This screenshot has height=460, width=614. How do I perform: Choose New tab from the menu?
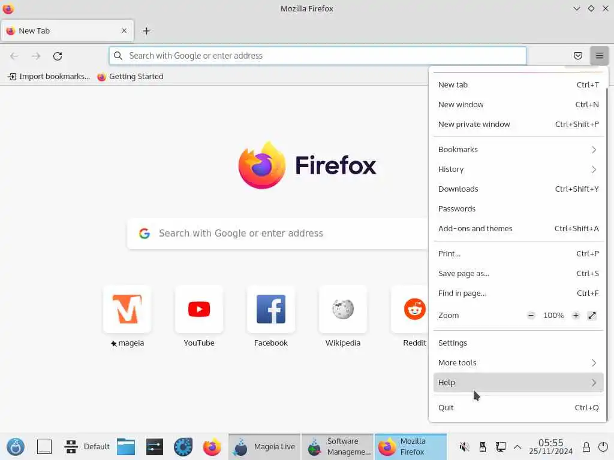(x=518, y=85)
